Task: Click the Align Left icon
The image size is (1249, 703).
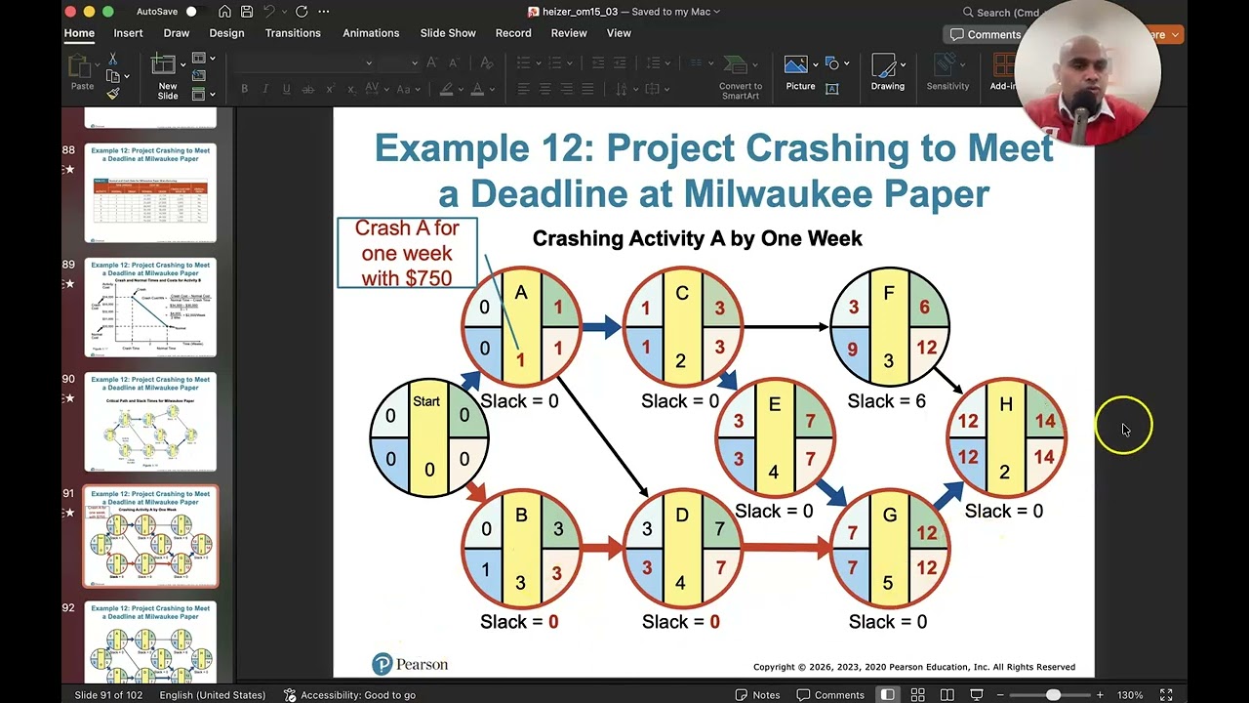Action: [524, 89]
